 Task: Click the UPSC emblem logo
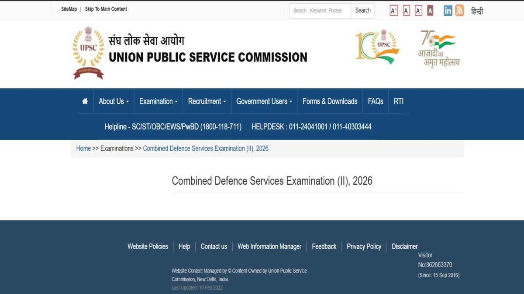click(88, 53)
